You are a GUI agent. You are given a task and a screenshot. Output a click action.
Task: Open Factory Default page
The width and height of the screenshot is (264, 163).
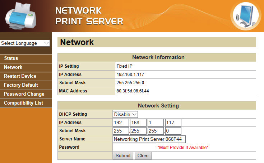(21, 85)
